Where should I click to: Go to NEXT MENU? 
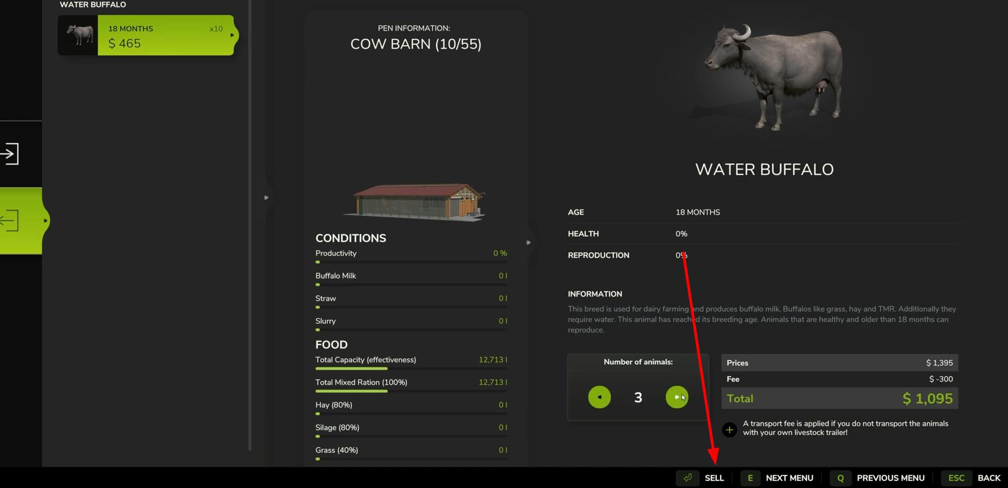pyautogui.click(x=789, y=478)
